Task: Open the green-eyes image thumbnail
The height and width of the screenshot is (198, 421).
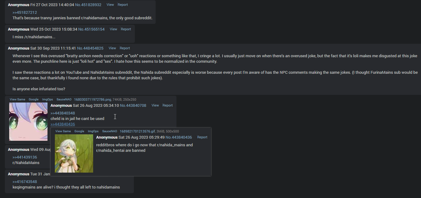Action: (28, 121)
